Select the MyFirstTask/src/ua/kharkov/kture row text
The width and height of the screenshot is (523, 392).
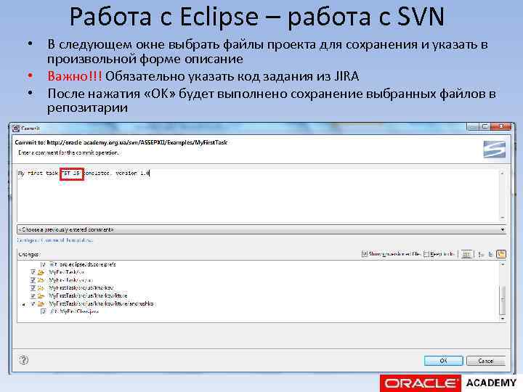point(88,295)
